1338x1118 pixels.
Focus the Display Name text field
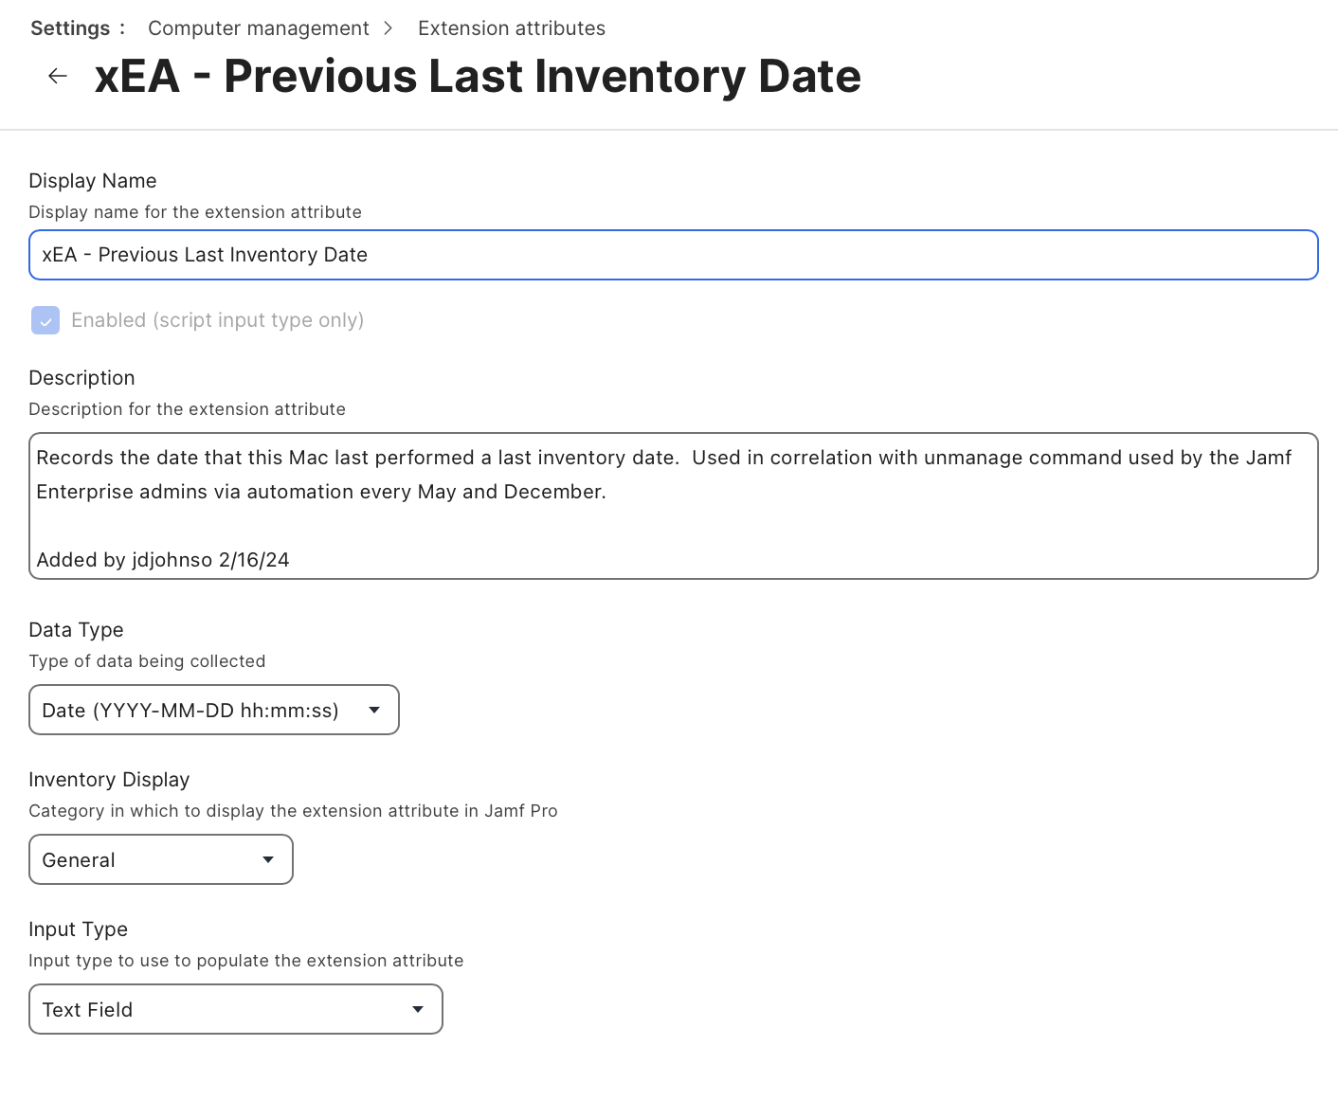point(673,255)
